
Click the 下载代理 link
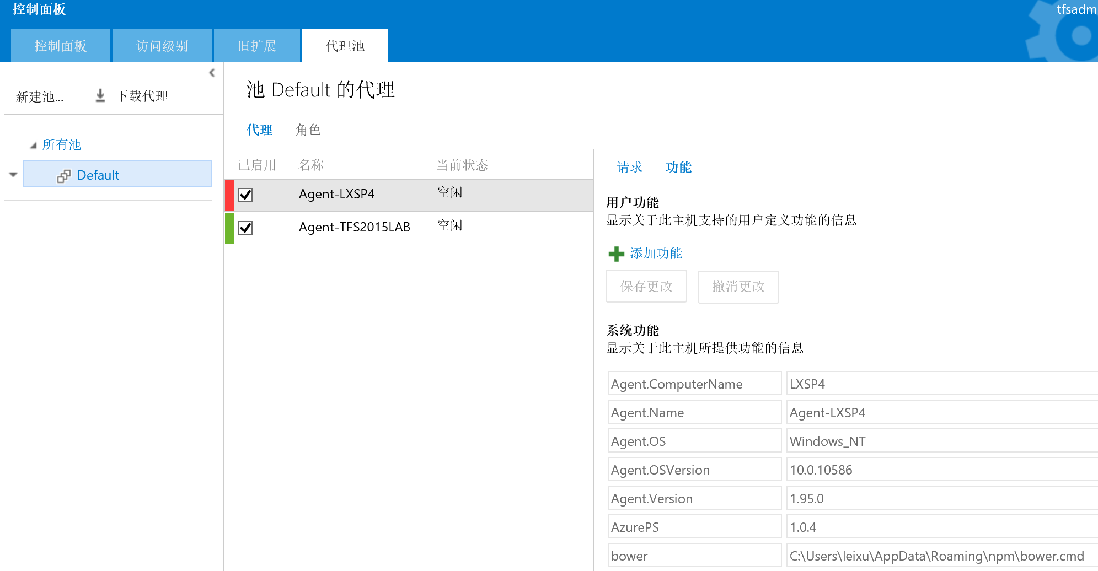[142, 96]
